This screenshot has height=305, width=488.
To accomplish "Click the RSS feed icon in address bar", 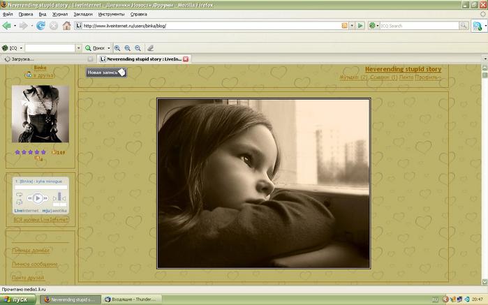I will click(344, 26).
